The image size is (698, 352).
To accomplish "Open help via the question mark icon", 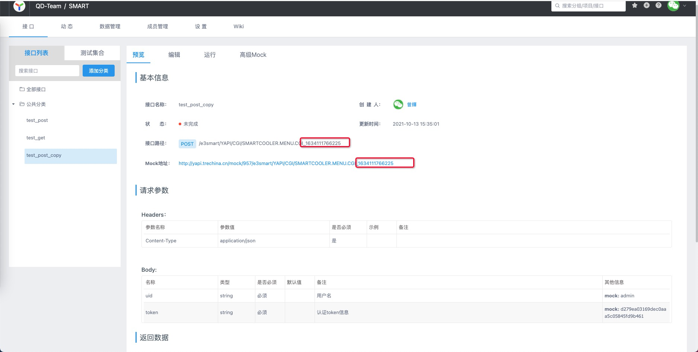I will coord(659,6).
